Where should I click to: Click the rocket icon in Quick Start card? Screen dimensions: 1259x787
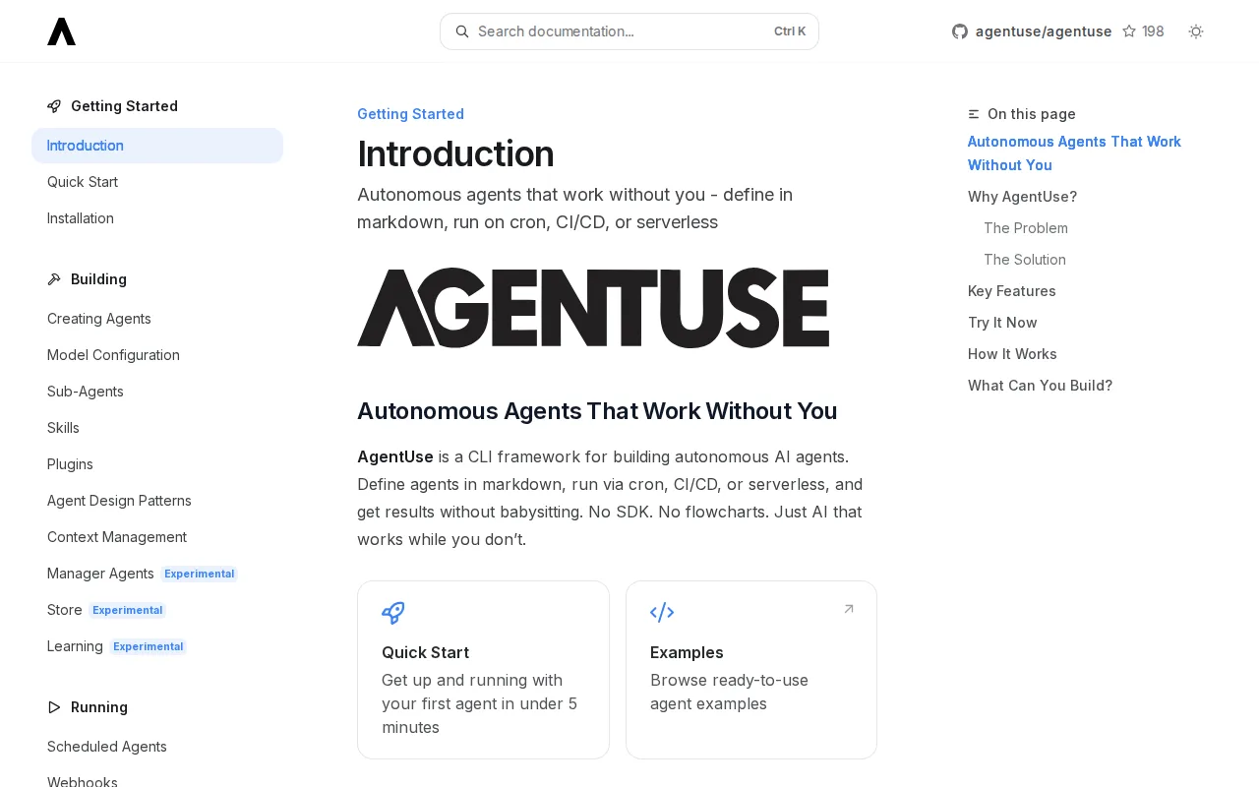tap(393, 613)
